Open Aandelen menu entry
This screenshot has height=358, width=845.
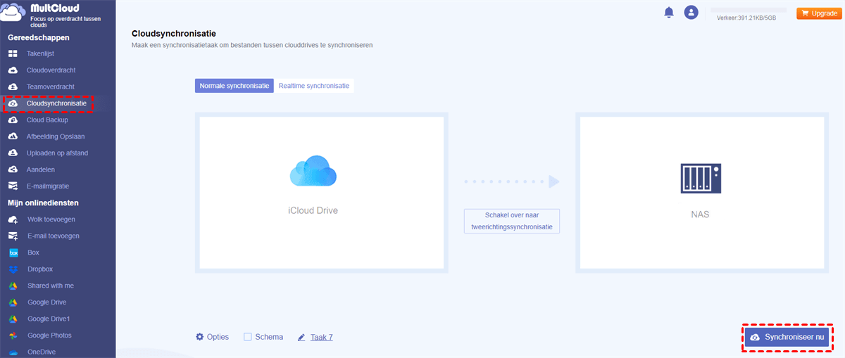[x=41, y=170]
